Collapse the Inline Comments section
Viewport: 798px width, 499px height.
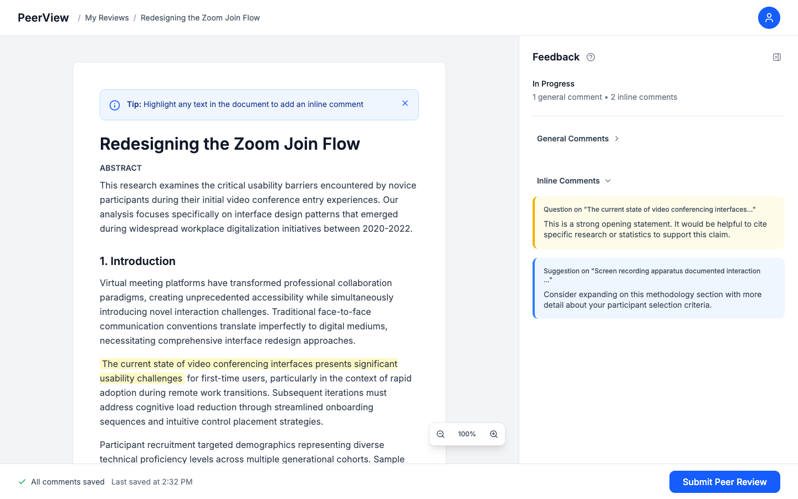pos(574,181)
